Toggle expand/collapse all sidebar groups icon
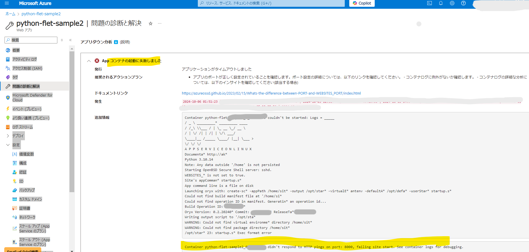The image size is (529, 252). pos(62,40)
